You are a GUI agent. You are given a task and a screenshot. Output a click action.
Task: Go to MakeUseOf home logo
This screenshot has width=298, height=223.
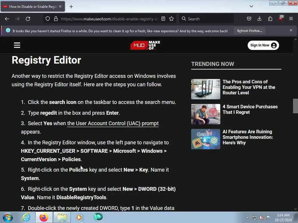point(145,45)
